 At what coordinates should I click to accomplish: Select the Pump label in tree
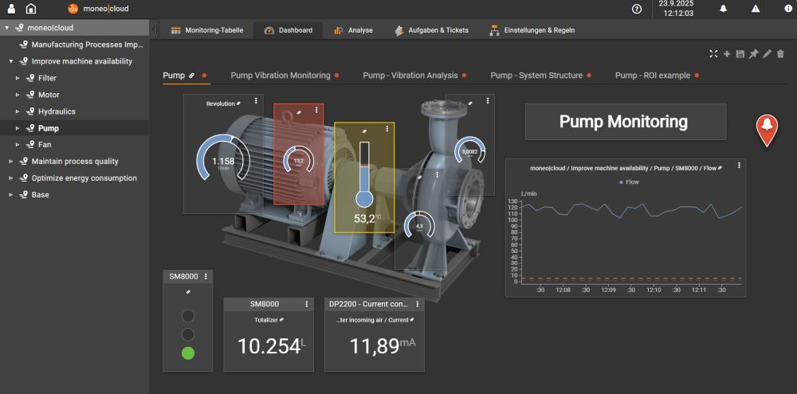pos(49,128)
